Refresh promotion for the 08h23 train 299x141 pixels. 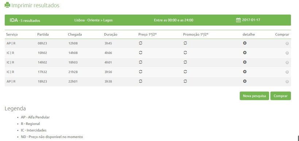click(x=185, y=43)
